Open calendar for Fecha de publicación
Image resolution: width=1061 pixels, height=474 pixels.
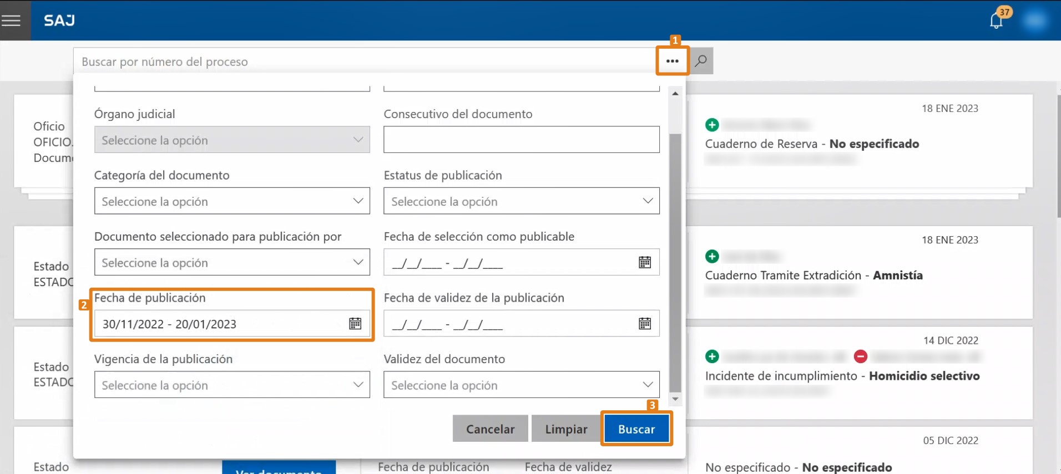click(355, 323)
